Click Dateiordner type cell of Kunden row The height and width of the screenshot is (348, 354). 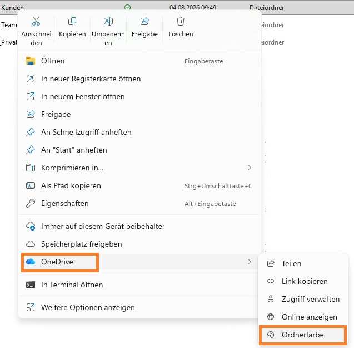coord(267,8)
